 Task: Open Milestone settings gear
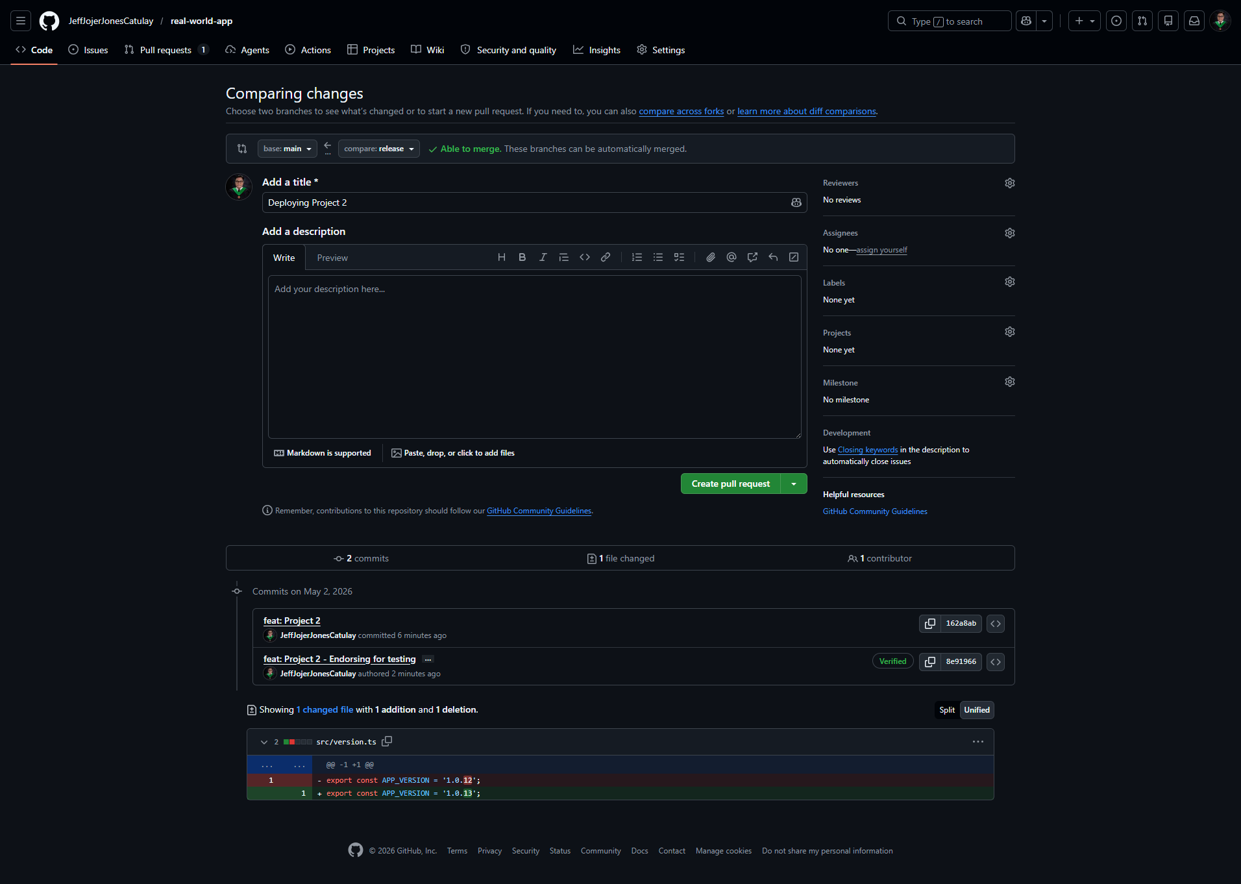click(x=1010, y=382)
